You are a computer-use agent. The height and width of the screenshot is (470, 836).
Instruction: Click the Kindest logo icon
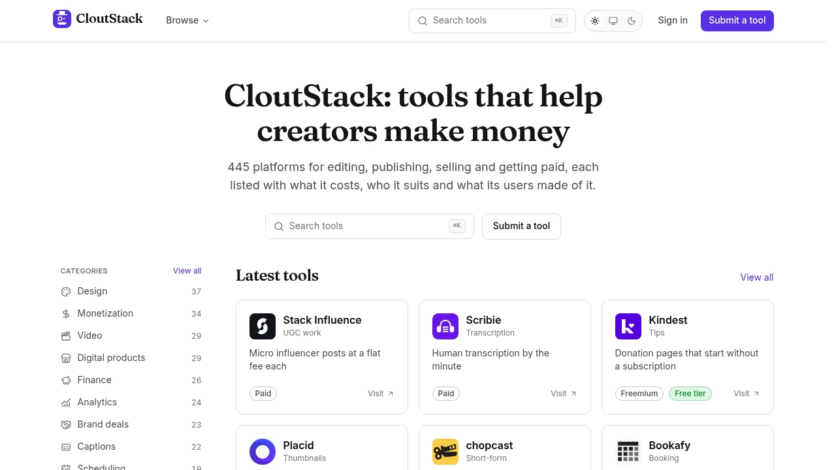pyautogui.click(x=628, y=326)
